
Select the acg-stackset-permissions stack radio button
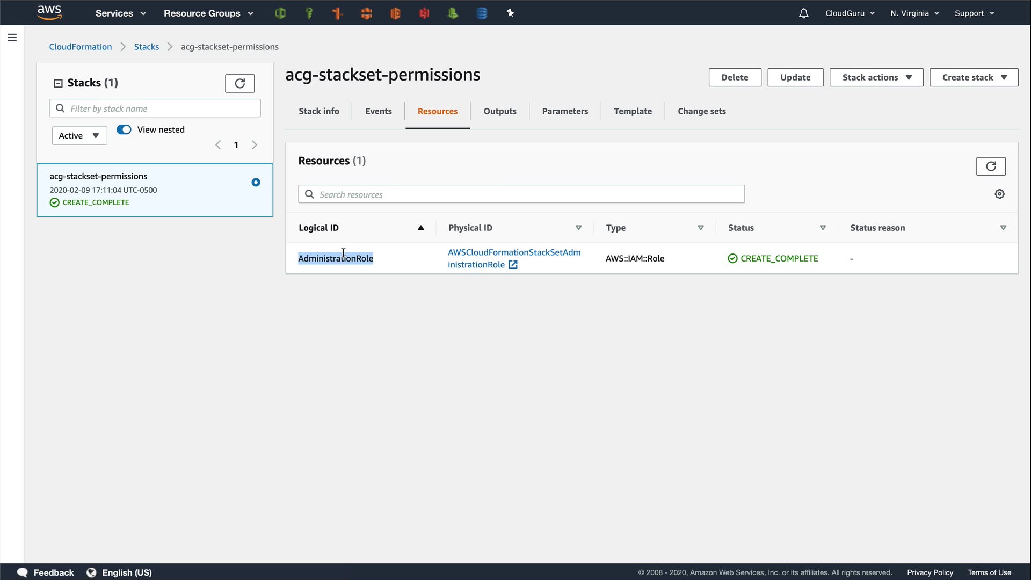tap(256, 183)
